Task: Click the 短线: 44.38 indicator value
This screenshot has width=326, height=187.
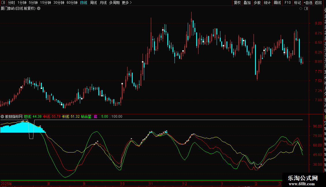Action: 33,117
